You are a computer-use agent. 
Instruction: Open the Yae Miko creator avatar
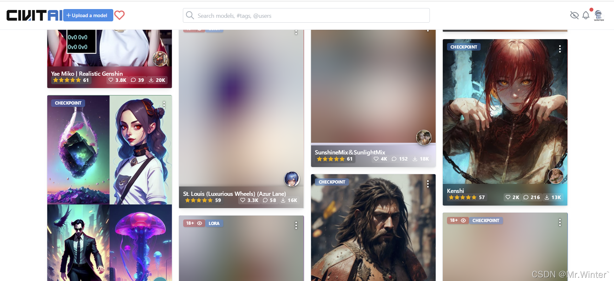160,59
